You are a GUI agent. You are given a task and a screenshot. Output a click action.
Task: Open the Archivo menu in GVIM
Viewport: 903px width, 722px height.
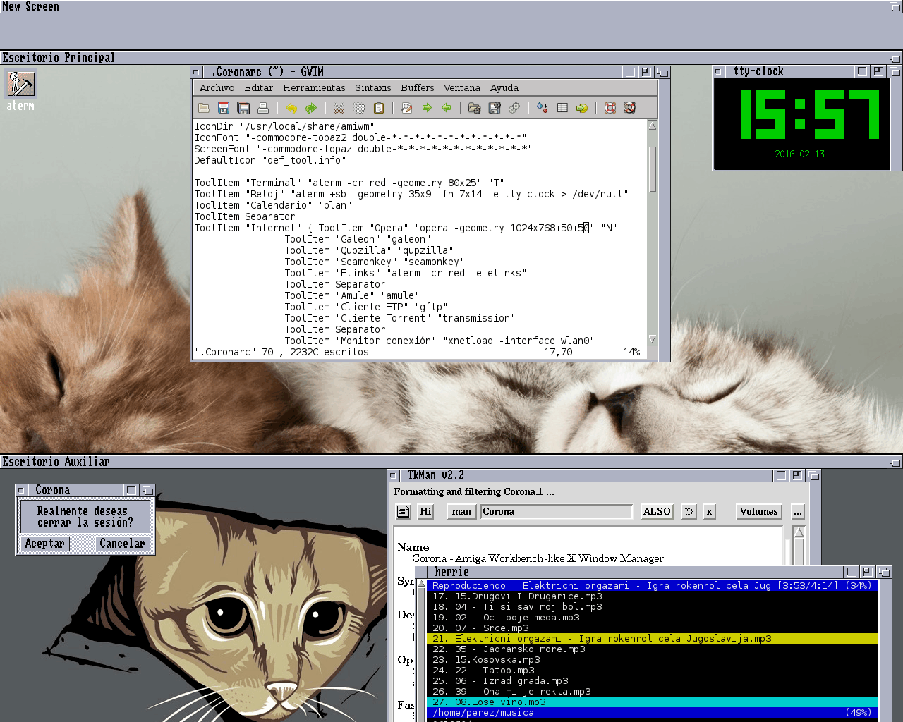217,88
